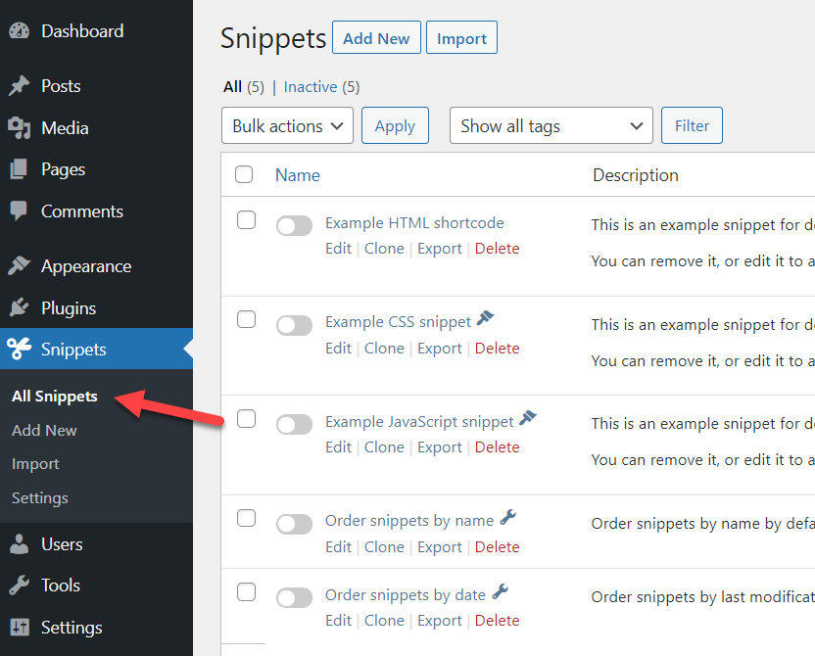Enable the Order snippets by date switch
This screenshot has height=656, width=815.
point(294,598)
